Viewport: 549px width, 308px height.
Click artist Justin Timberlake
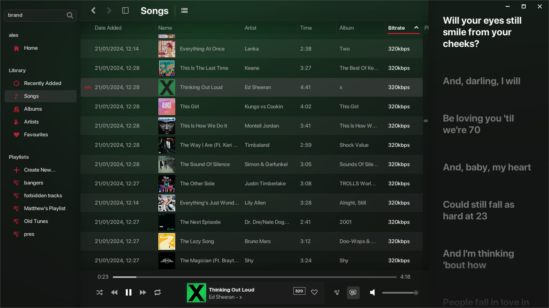[x=265, y=183]
